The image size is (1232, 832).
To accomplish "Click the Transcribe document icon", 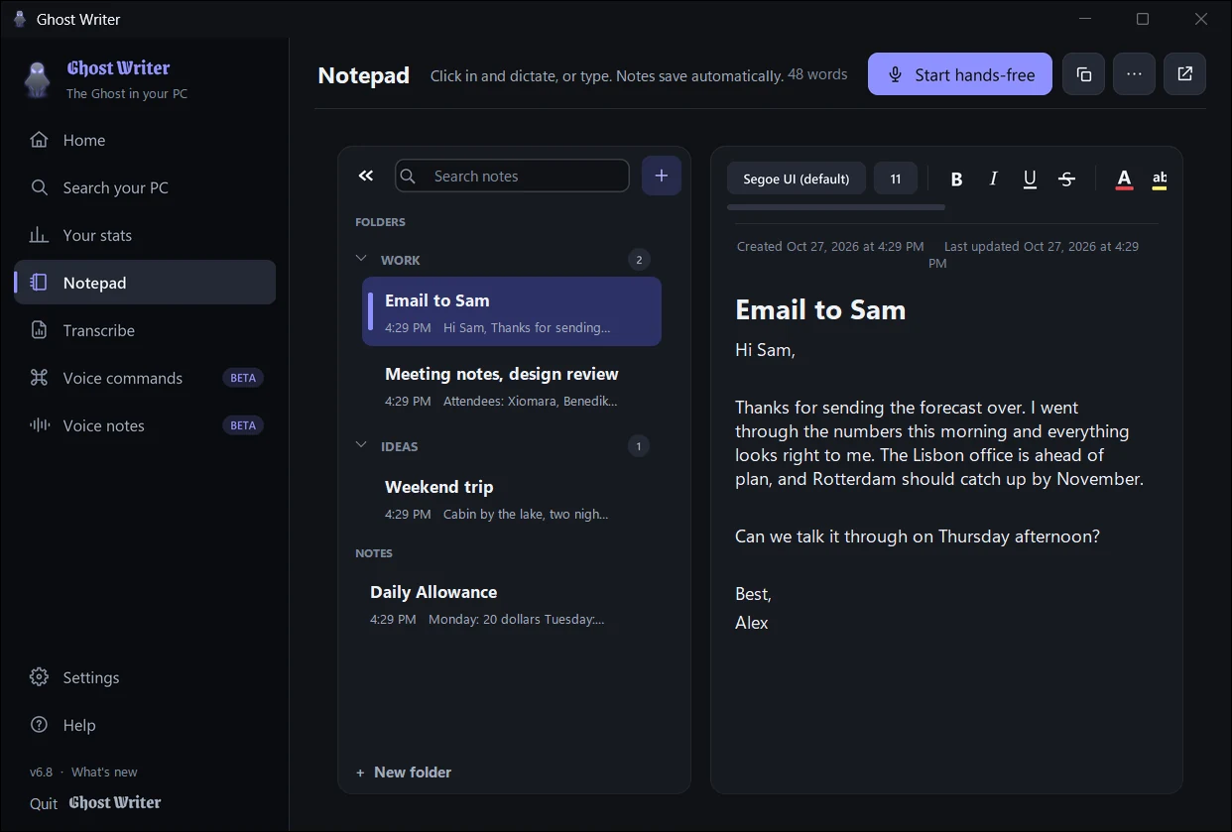I will 39,330.
